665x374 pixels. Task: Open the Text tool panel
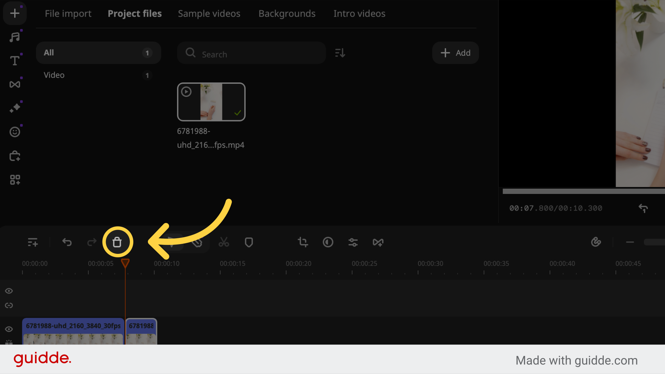15,61
